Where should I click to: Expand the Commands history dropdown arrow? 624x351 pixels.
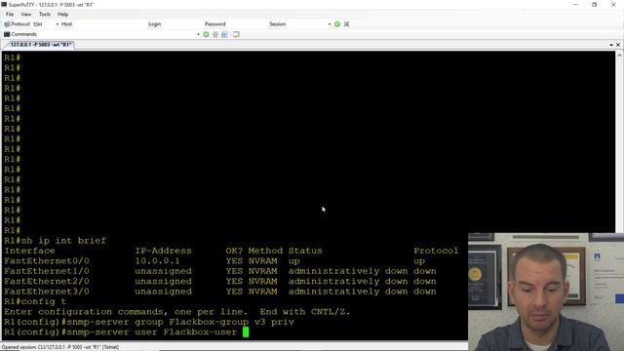point(198,34)
